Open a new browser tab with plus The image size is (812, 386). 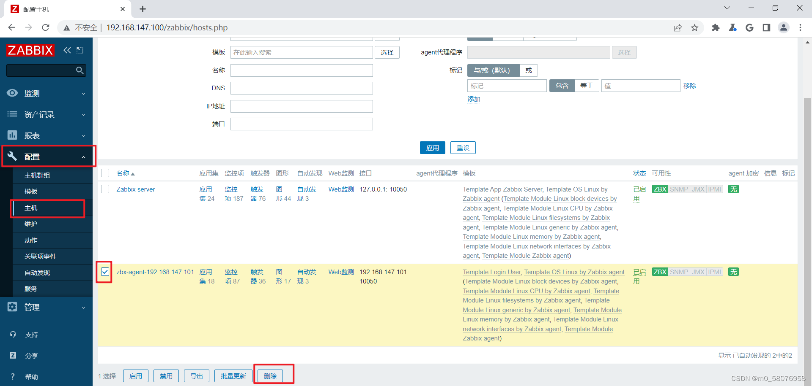(x=143, y=9)
